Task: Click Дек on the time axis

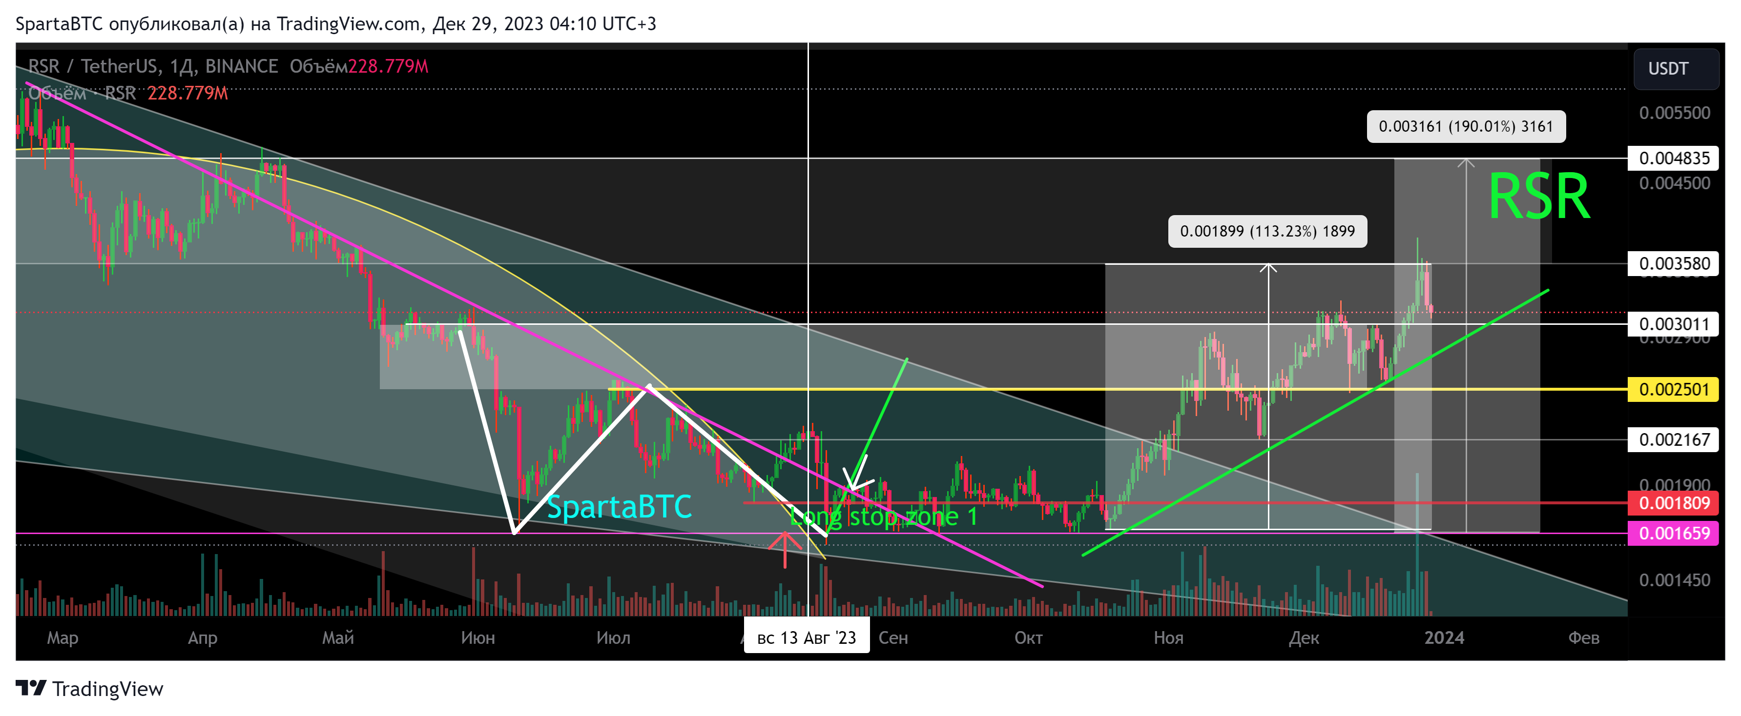Action: tap(1304, 637)
